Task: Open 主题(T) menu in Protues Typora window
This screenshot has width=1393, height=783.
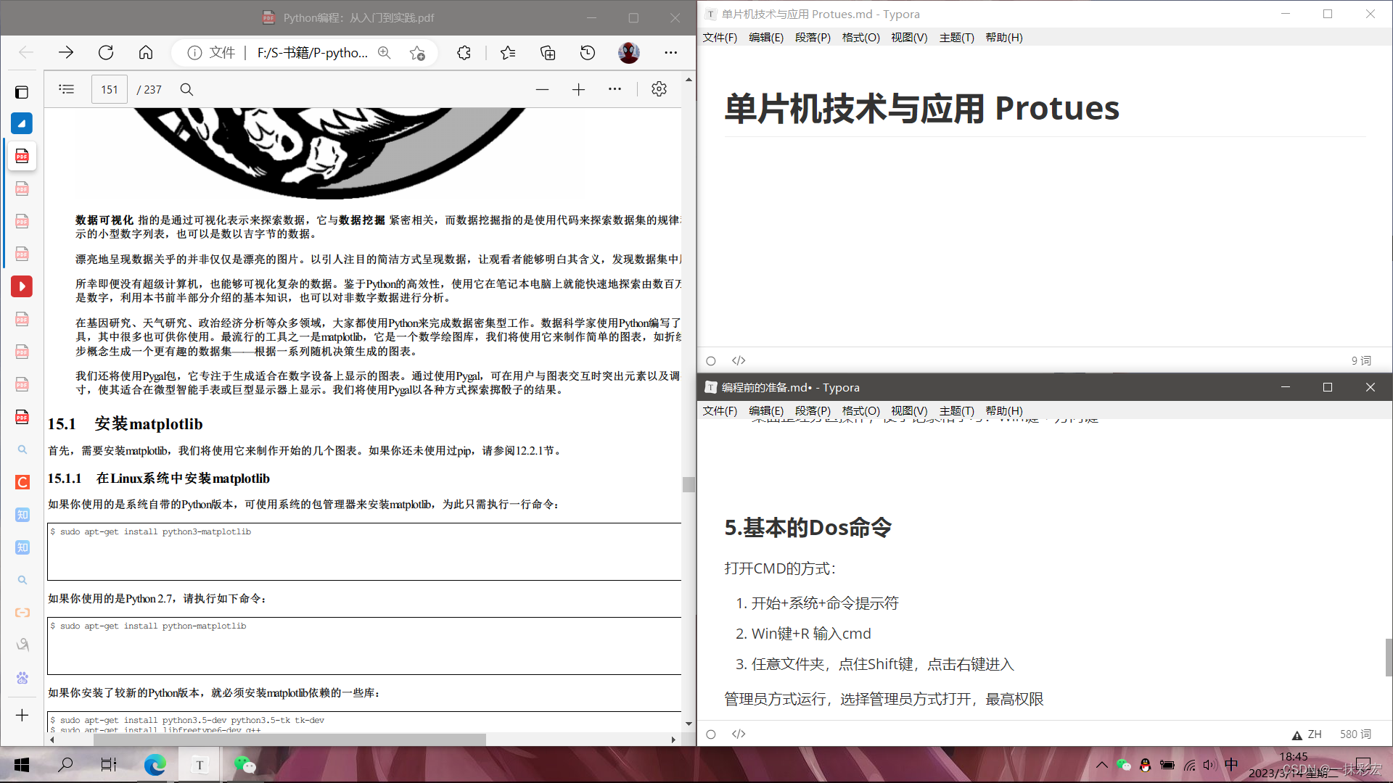Action: click(956, 38)
